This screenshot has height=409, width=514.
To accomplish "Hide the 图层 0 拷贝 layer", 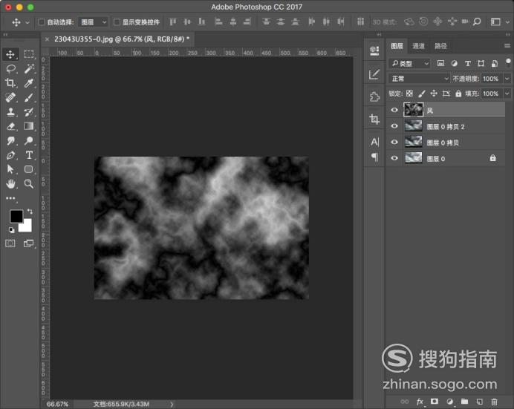I will (394, 142).
